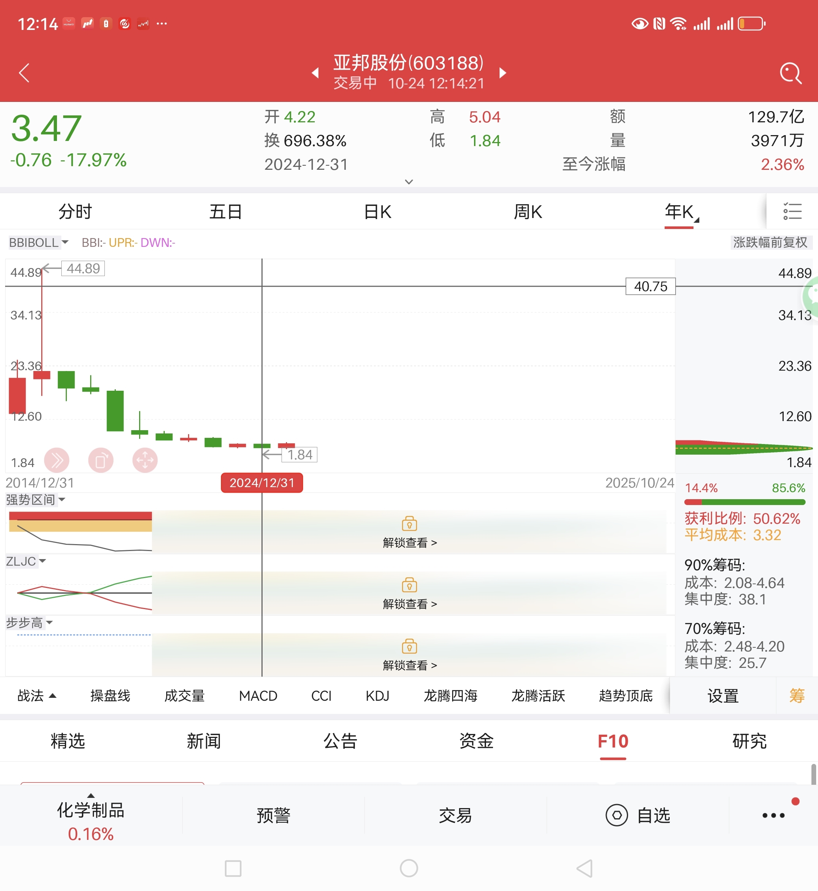
Task: Open the 资金 tab
Action: coord(476,741)
